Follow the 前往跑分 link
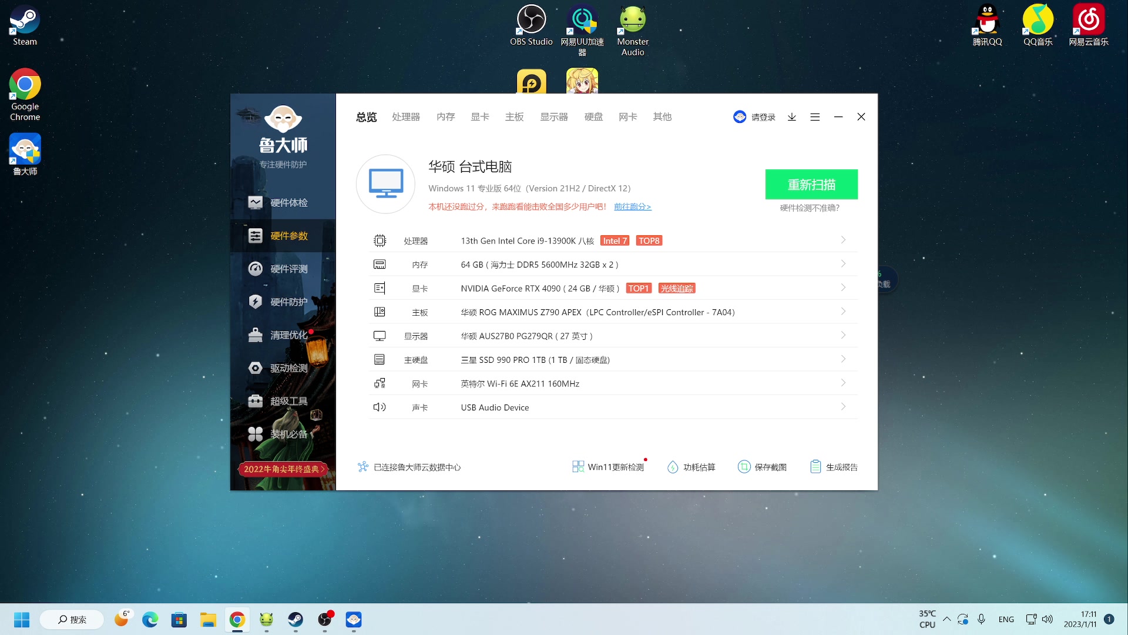1128x635 pixels. coord(632,207)
